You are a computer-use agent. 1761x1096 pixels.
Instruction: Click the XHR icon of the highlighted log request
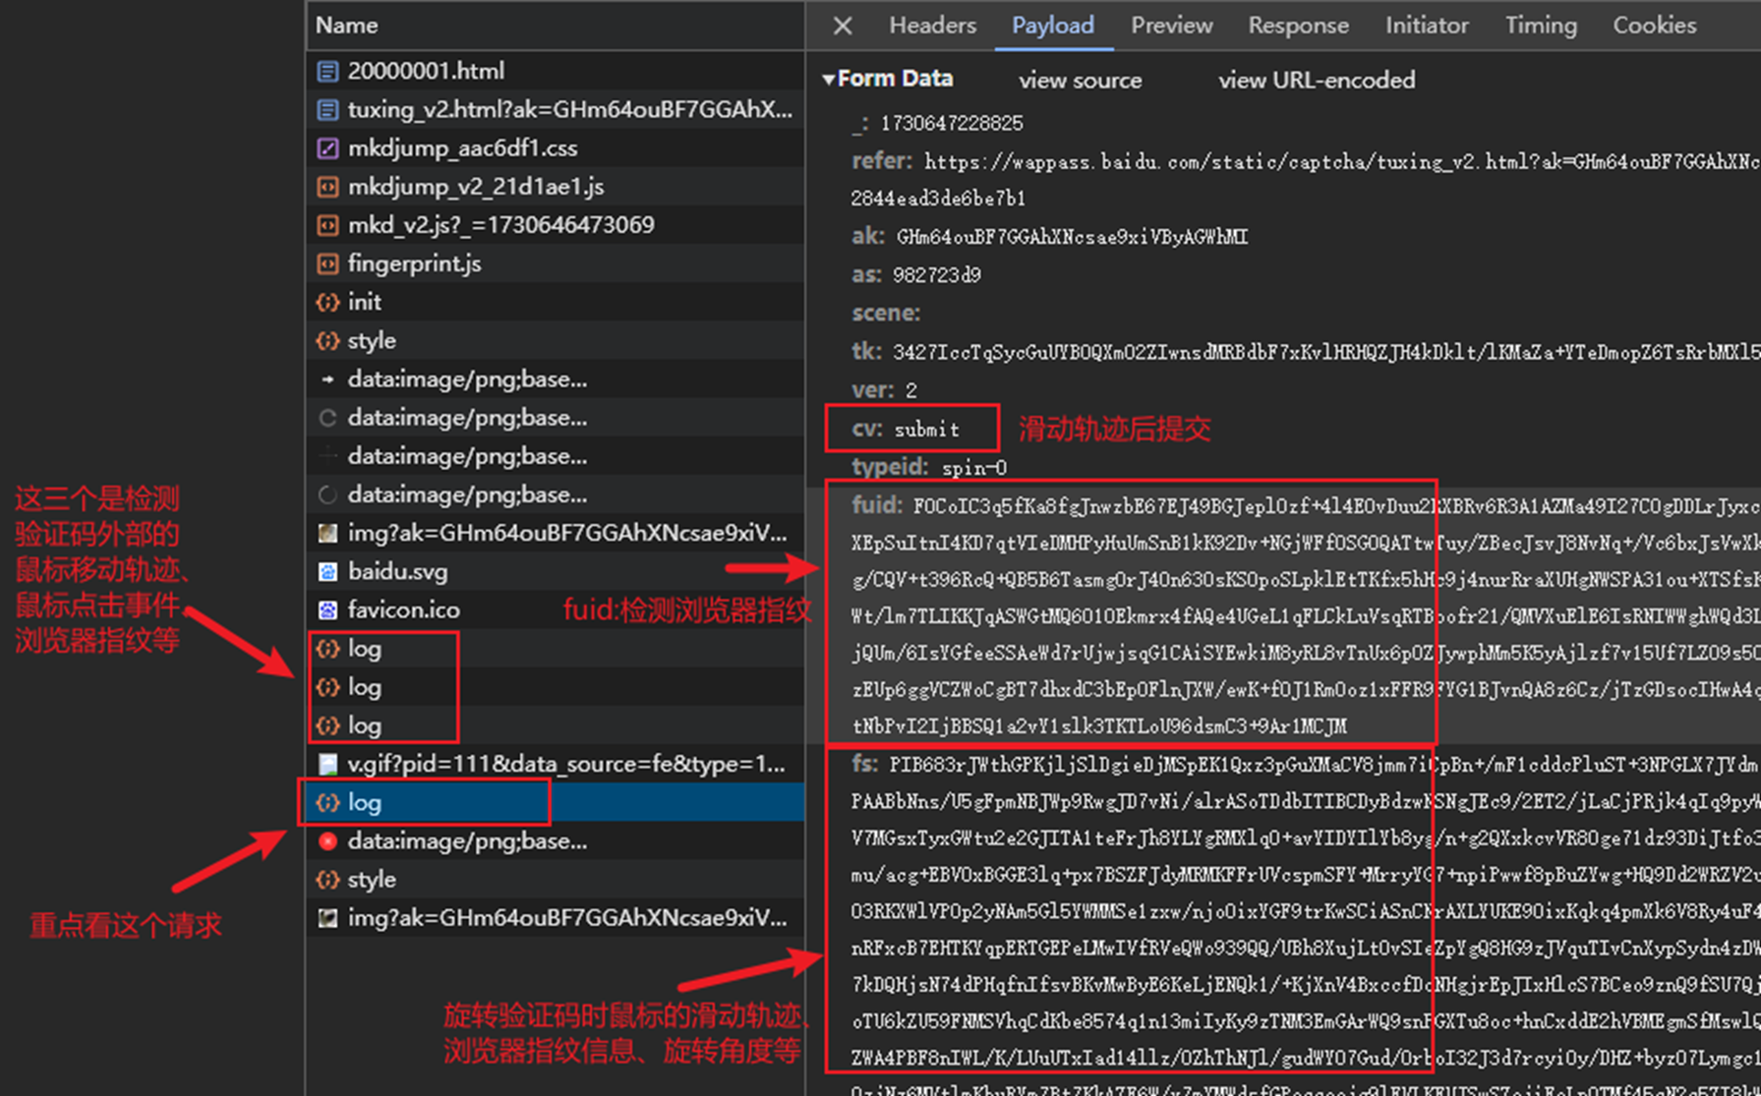coord(327,802)
